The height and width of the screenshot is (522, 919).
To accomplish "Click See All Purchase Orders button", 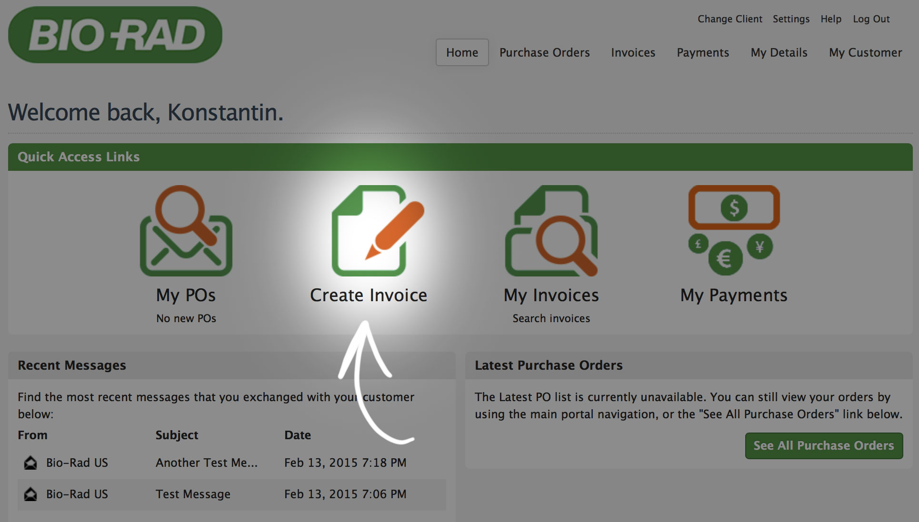I will click(x=823, y=445).
